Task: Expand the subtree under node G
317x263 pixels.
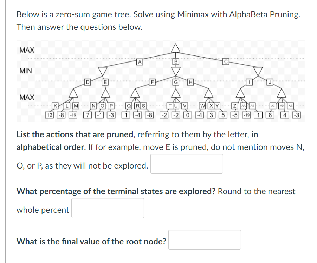Action: pyautogui.click(x=176, y=82)
